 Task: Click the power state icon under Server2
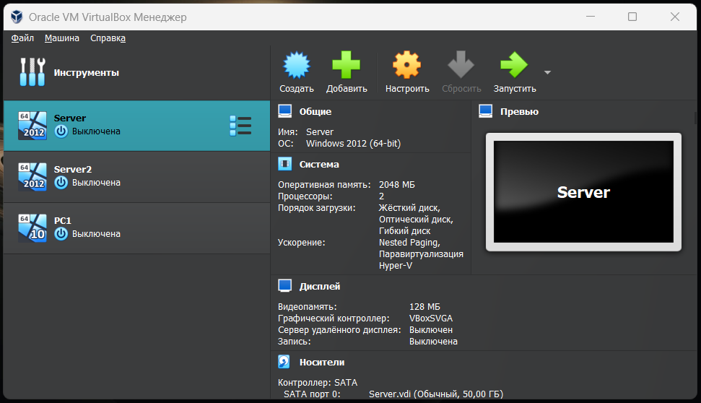(61, 183)
